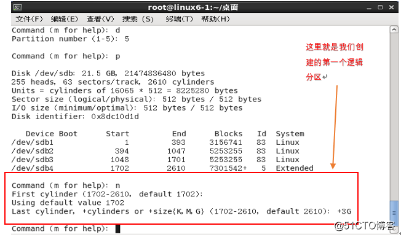
Task: Click the 'Units = cylinders of 16065' line
Action: pos(125,91)
